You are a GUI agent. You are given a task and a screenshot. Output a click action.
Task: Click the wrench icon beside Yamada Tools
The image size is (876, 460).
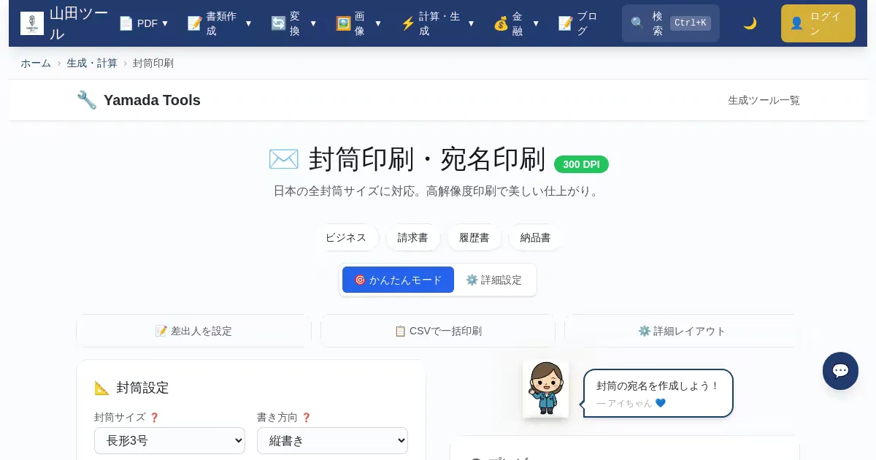point(87,100)
